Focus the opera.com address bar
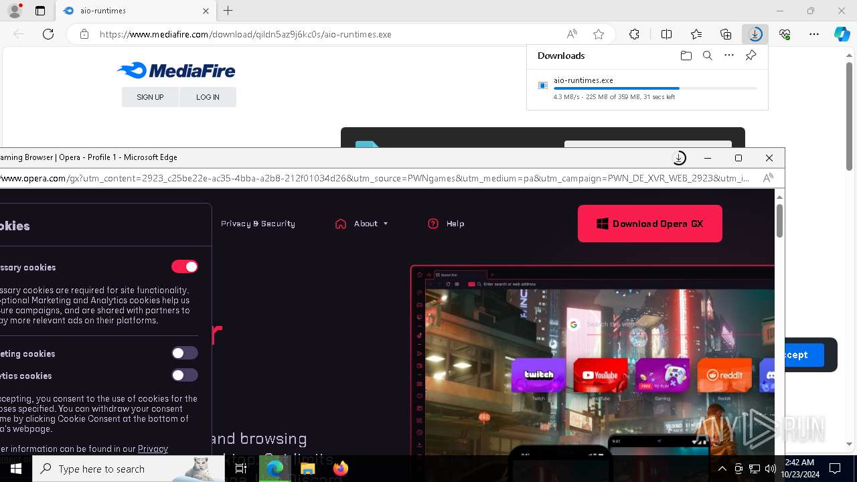The image size is (857, 482). [375, 178]
